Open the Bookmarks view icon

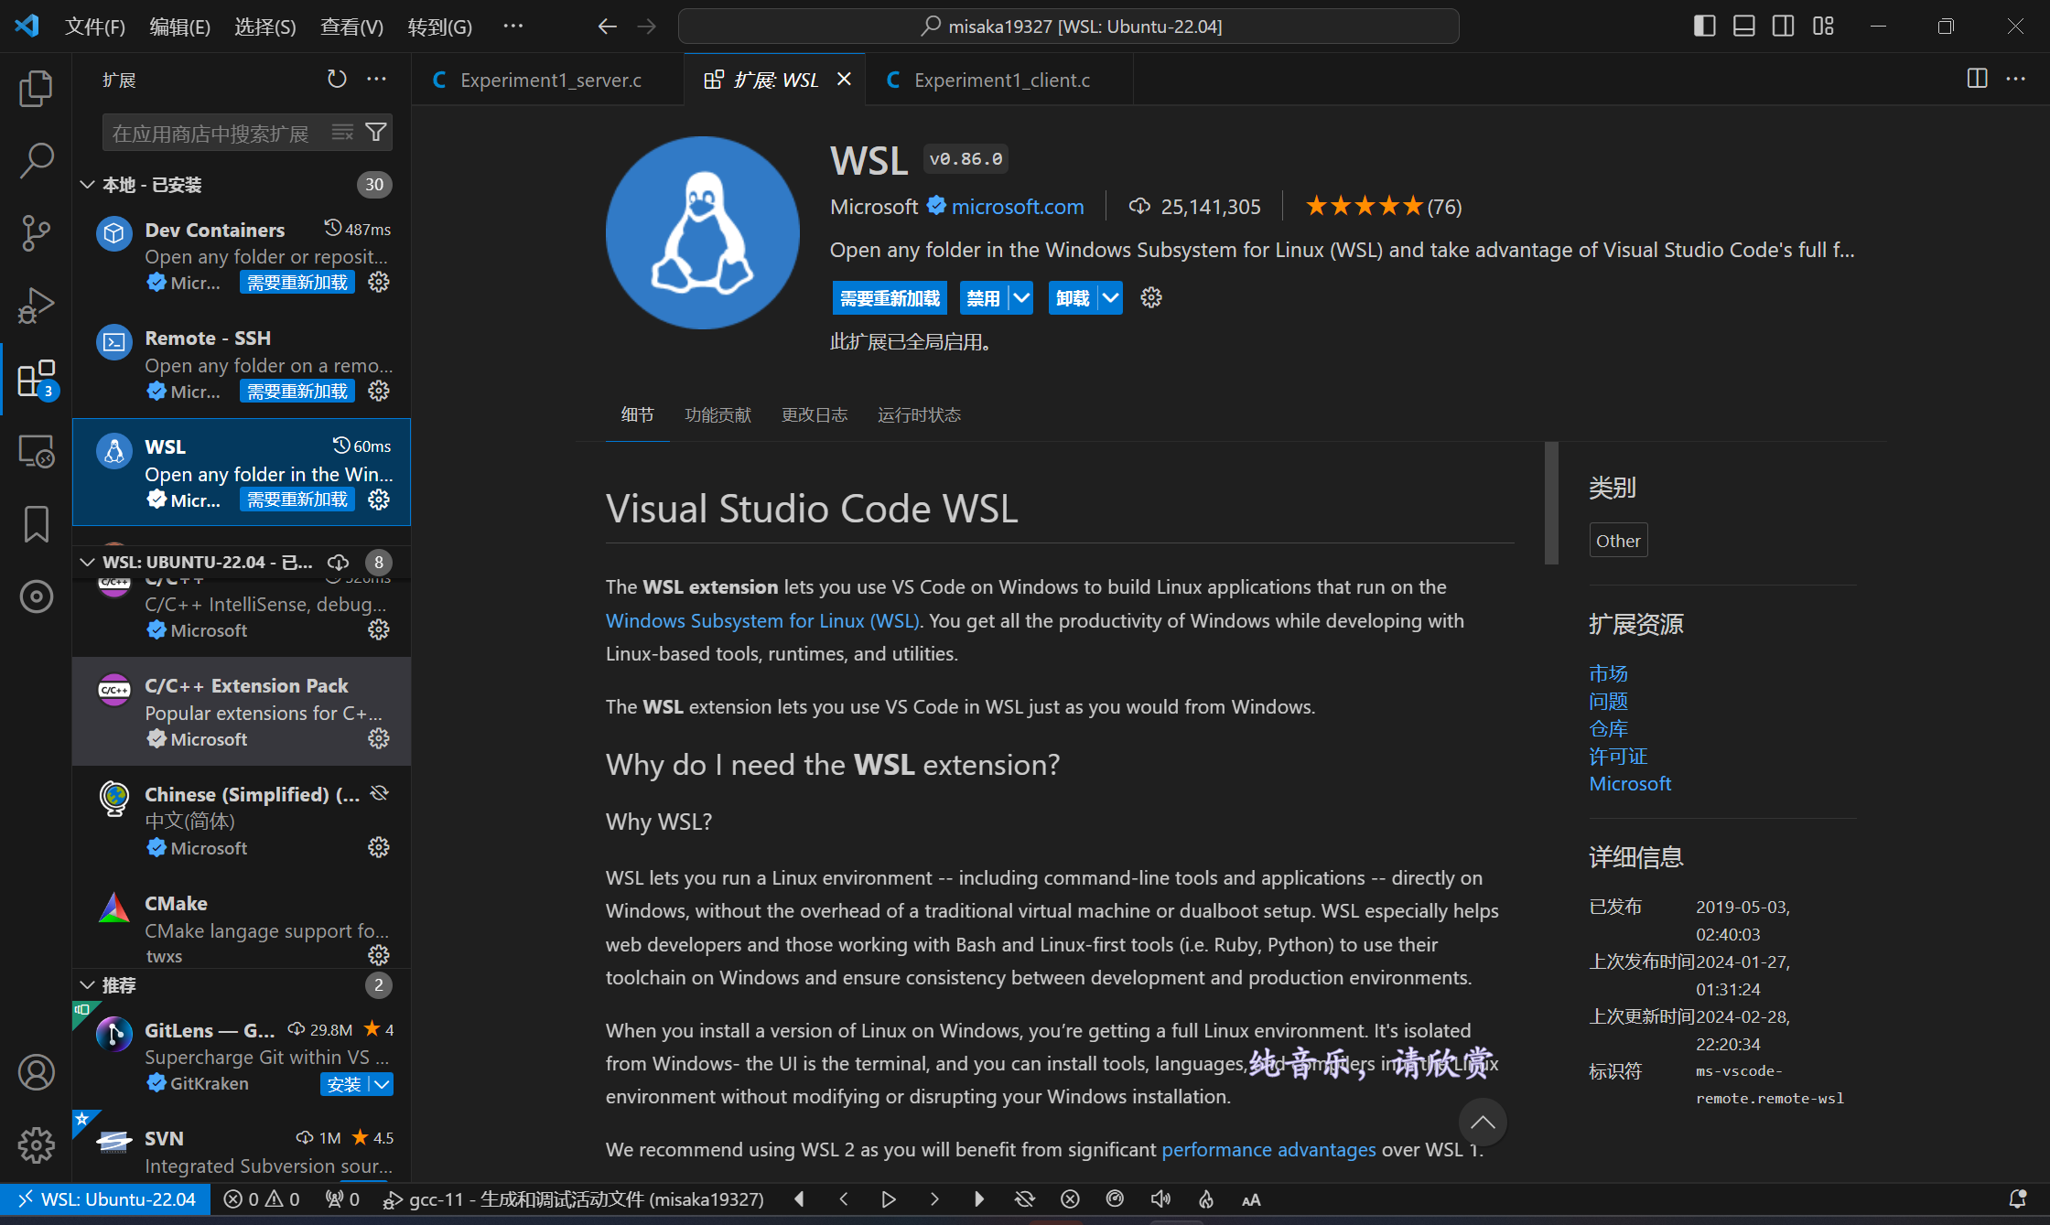click(x=36, y=524)
